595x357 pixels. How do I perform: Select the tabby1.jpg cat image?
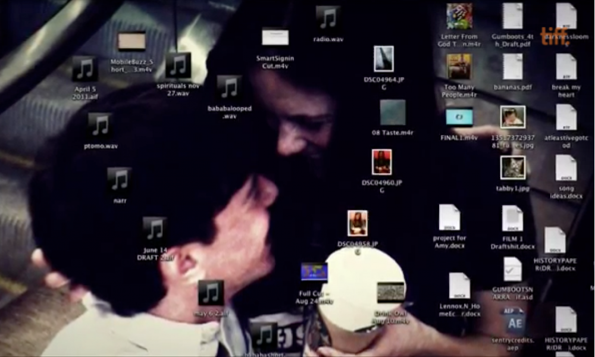[x=512, y=168]
